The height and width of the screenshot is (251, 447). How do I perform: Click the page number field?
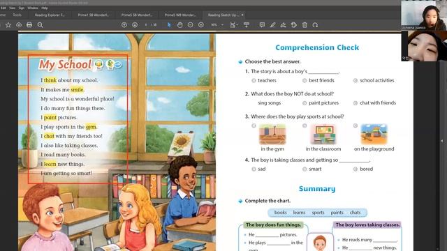(146, 25)
